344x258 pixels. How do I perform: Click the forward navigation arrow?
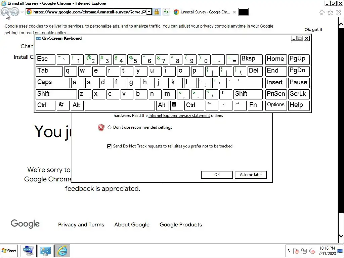[15, 12]
